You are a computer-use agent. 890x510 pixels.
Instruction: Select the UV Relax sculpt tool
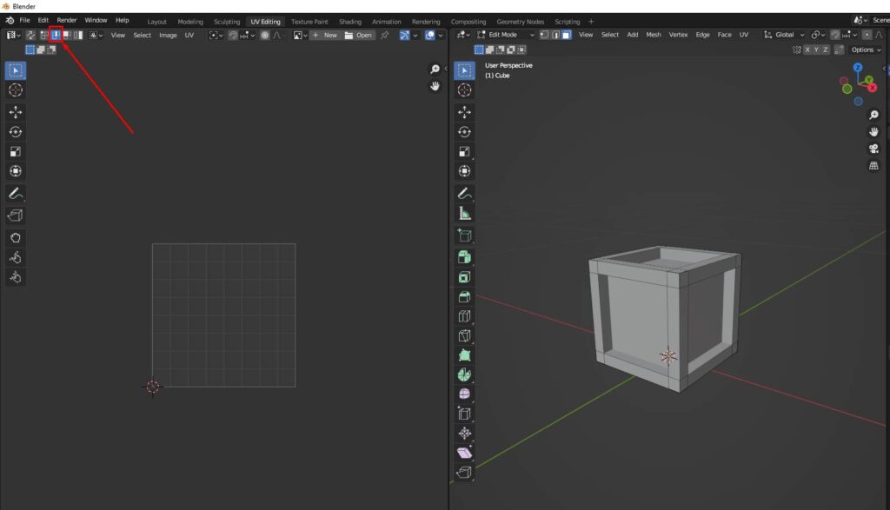(16, 257)
